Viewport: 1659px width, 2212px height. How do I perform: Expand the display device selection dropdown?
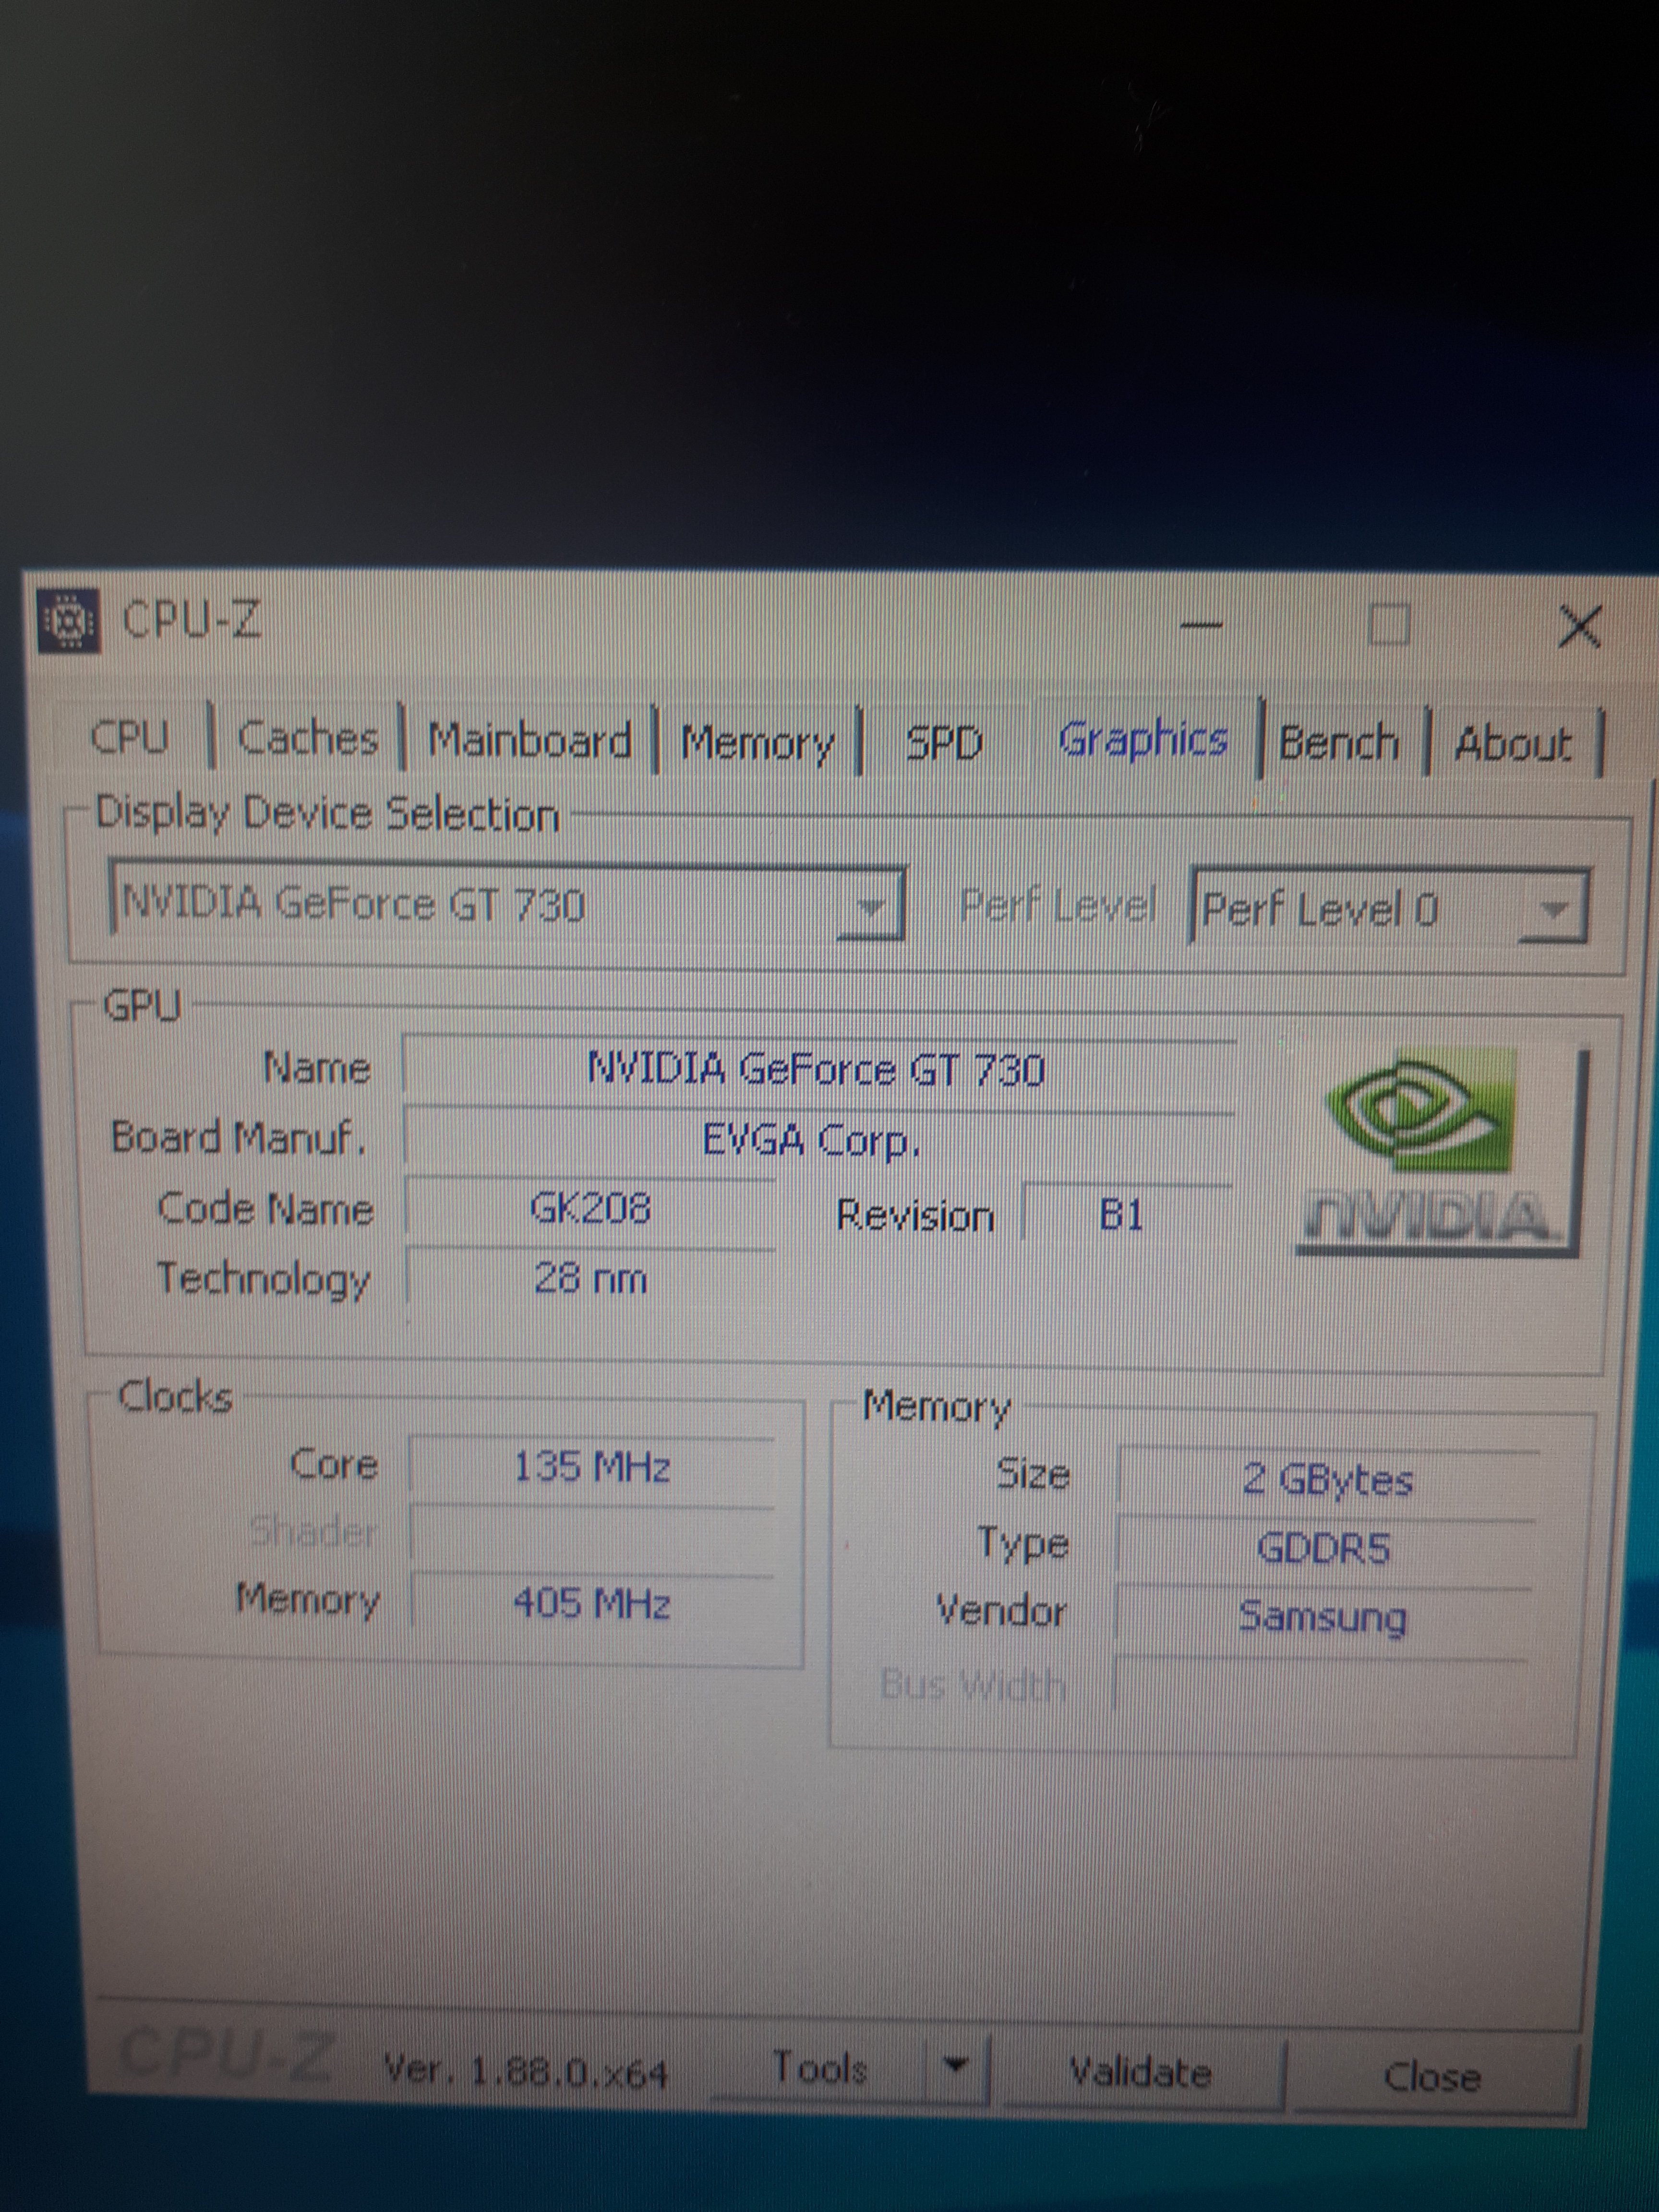click(x=871, y=907)
